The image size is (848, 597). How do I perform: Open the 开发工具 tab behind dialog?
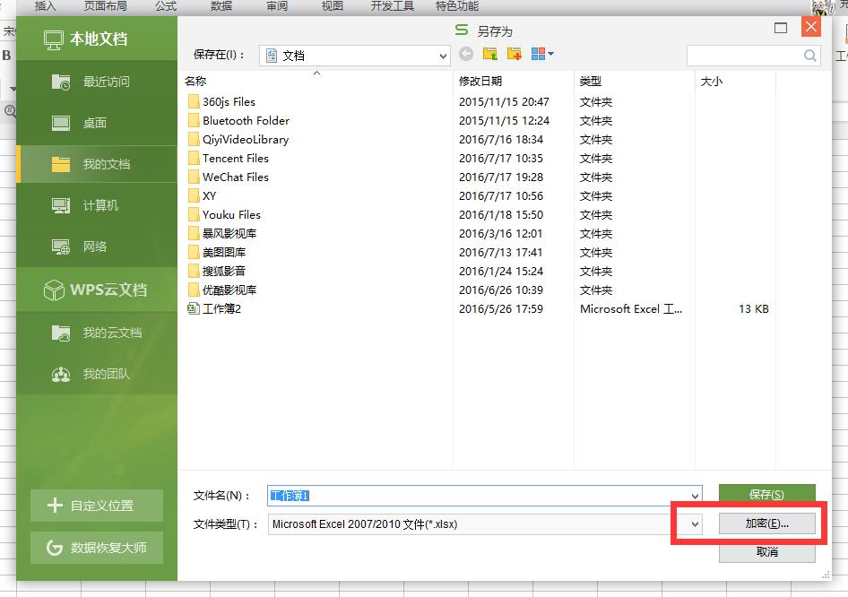point(392,6)
